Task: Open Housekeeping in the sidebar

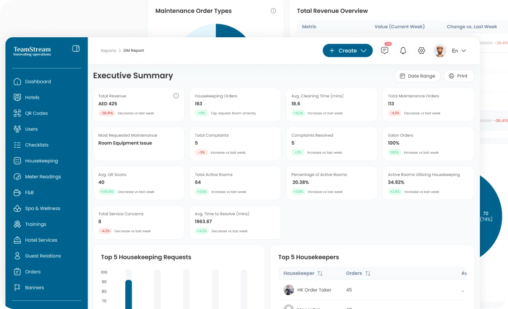Action: pos(41,161)
